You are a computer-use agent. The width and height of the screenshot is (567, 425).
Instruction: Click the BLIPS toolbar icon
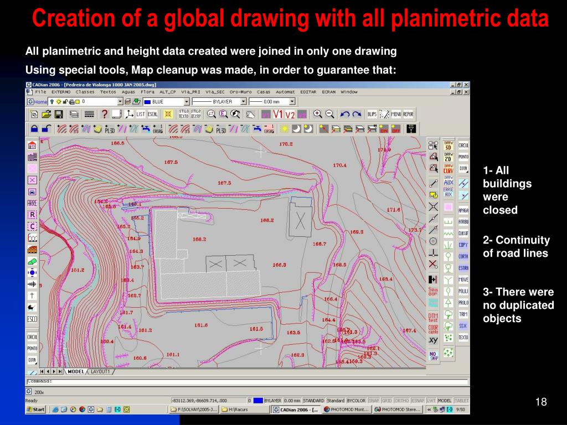(372, 114)
